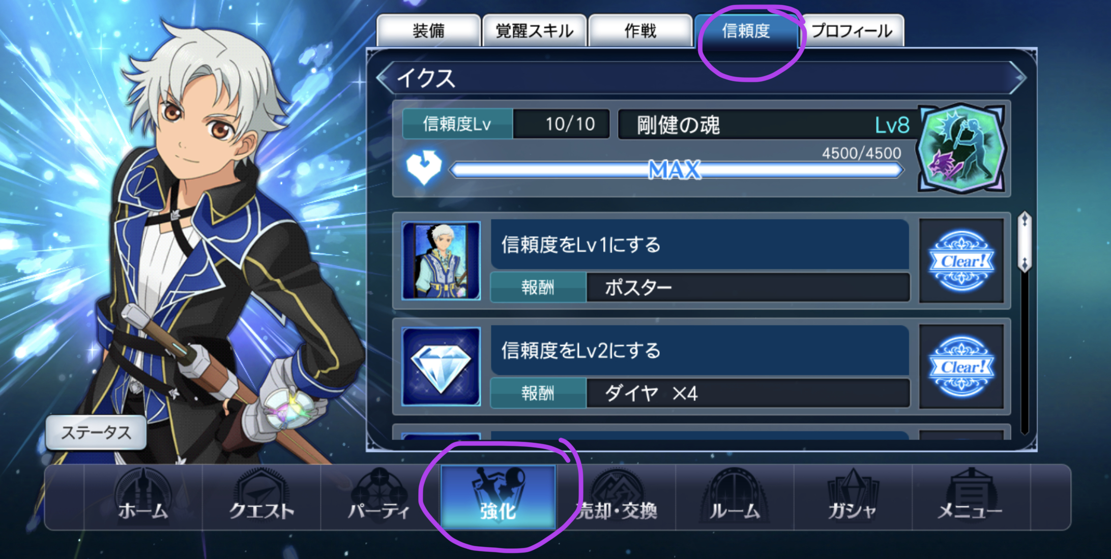The image size is (1111, 559).
Task: Switch to the 装備 tab
Action: pos(428,30)
